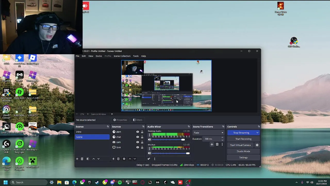Hide the cam source with its eye icon
The image size is (330, 186).
(138, 142)
